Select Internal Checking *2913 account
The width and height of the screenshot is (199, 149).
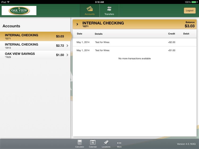pos(35,46)
